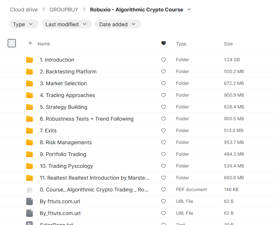This screenshot has width=277, height=225.
Task: Favorite the 2. Backtesting Platform folder
Action: click(164, 72)
